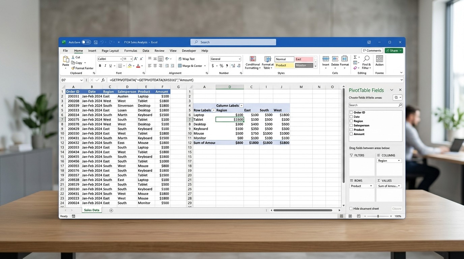Select the Sales Data sheet tab
The height and width of the screenshot is (259, 464).
[92, 210]
